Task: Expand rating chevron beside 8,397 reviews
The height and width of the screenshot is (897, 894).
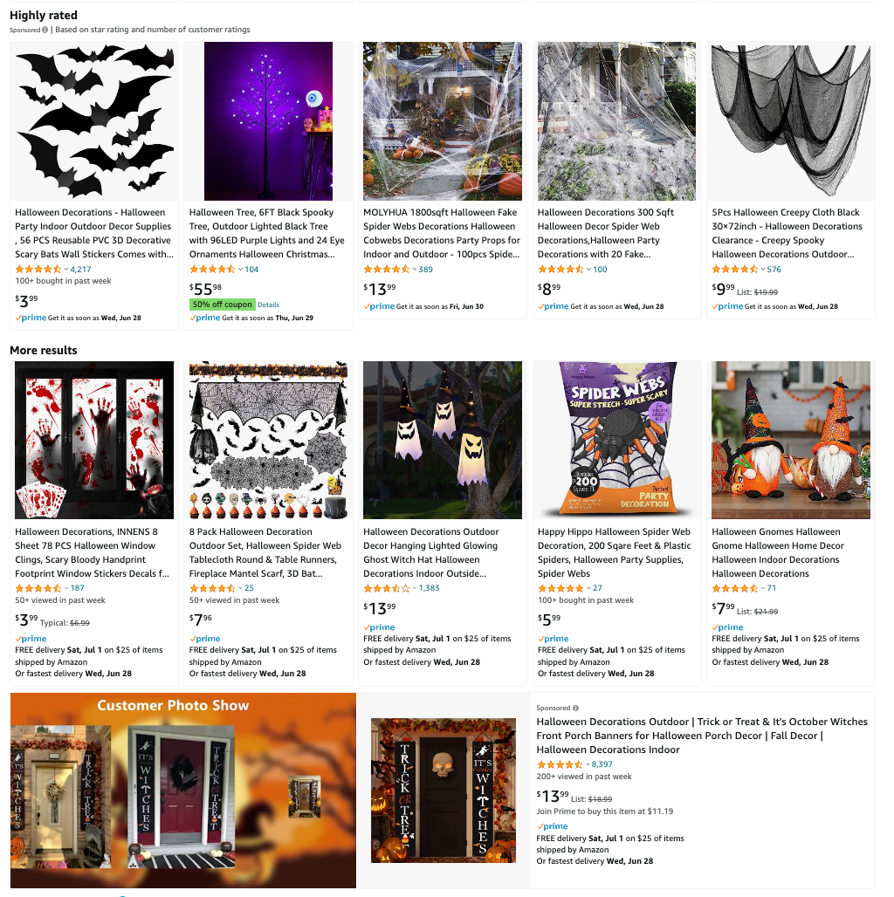Action: [x=588, y=764]
